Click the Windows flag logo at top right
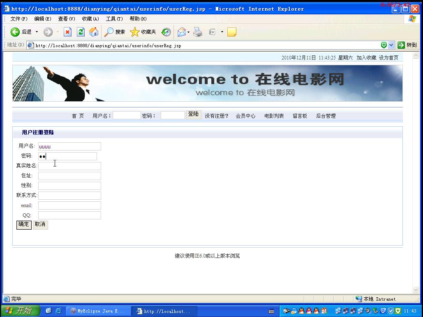The image size is (423, 317). (x=412, y=19)
